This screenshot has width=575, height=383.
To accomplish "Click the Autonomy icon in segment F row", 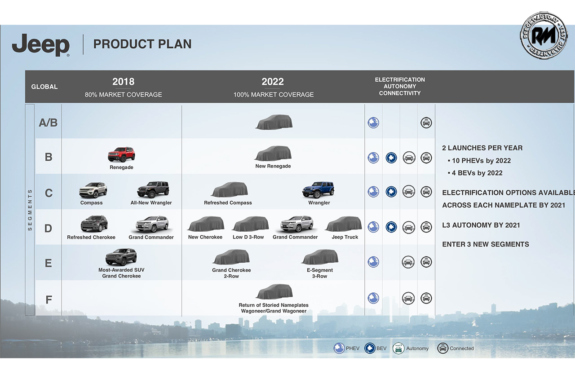I will tap(408, 298).
